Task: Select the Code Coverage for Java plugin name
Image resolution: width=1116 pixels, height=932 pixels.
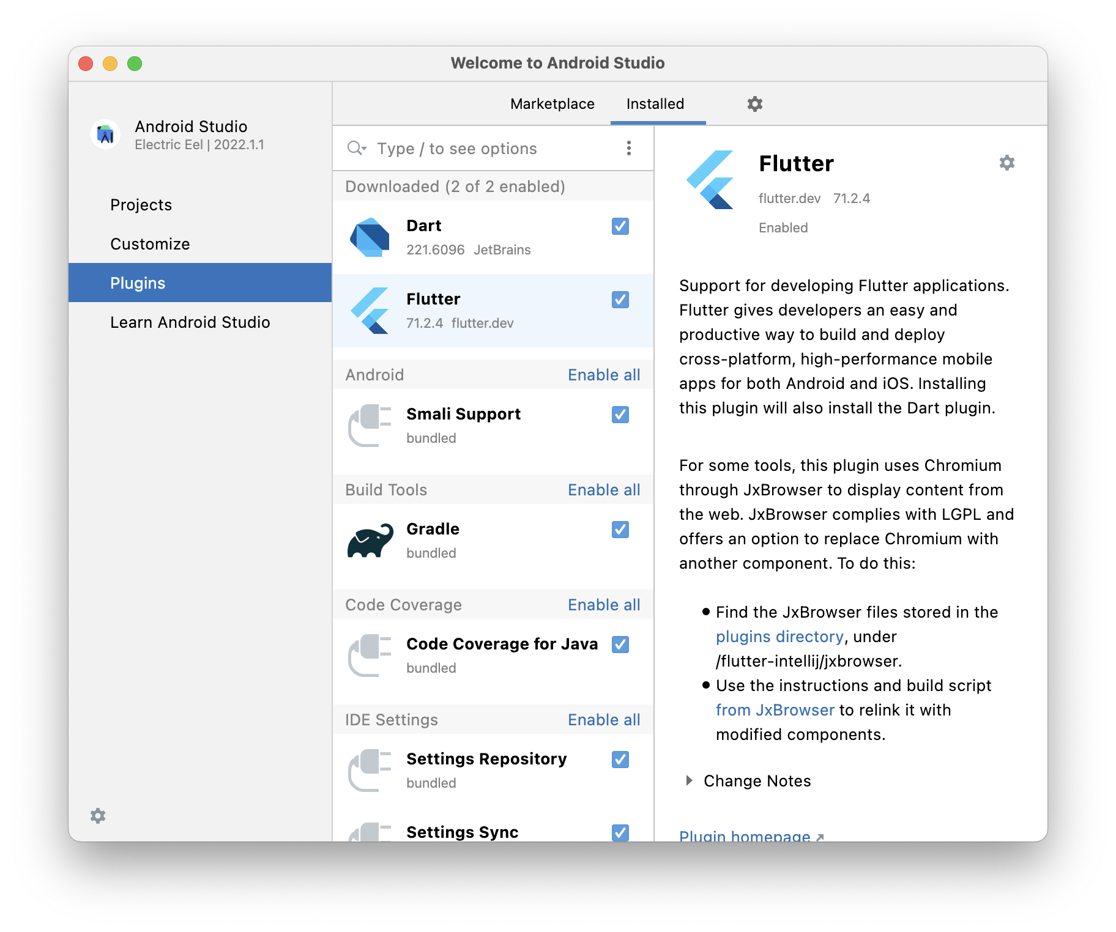Action: [502, 644]
